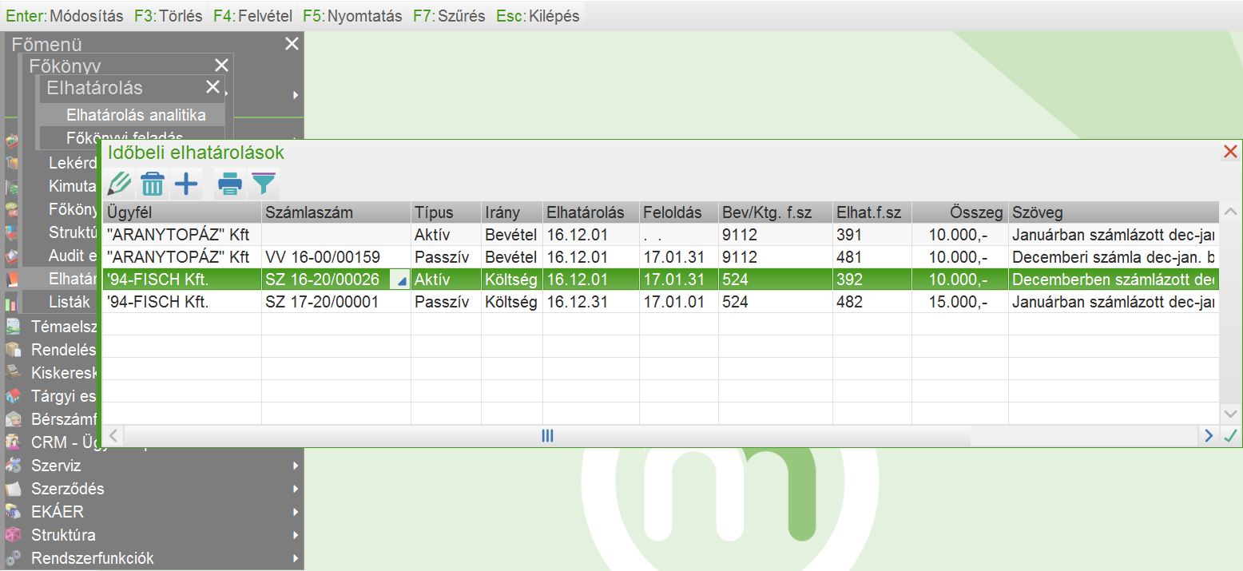Click F5: Nyomtatás shortcut button
Image resolution: width=1243 pixels, height=571 pixels.
(352, 16)
